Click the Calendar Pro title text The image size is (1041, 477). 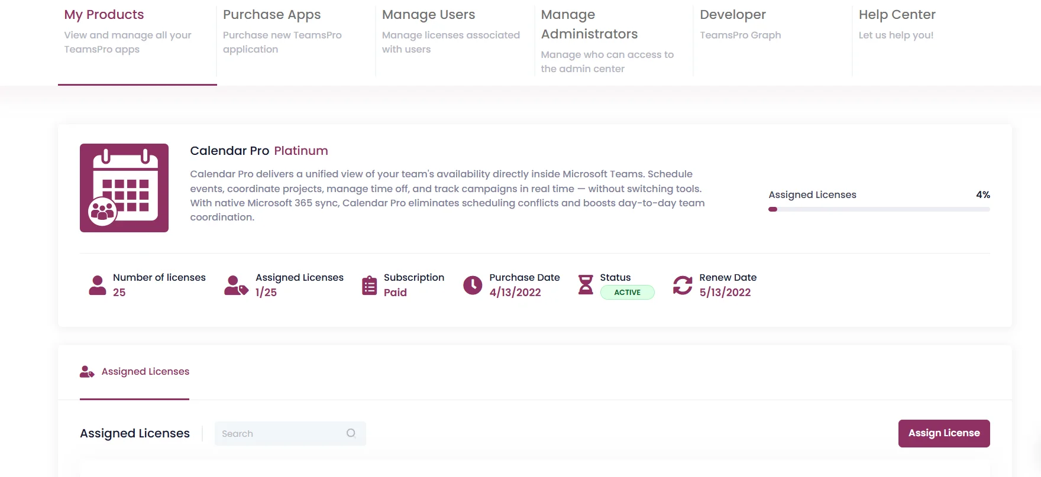click(x=229, y=151)
